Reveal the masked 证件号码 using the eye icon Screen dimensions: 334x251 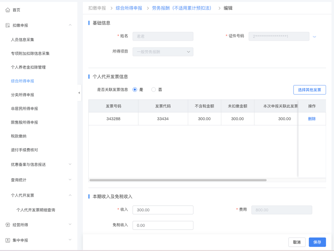point(314,36)
